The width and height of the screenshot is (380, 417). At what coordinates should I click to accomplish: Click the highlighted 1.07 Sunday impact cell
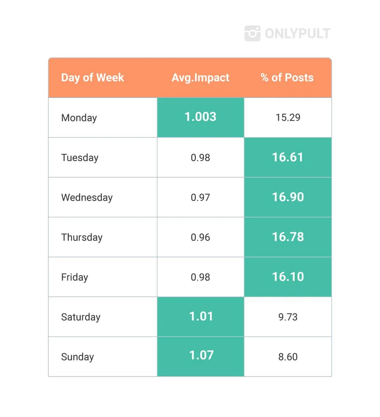click(x=201, y=356)
